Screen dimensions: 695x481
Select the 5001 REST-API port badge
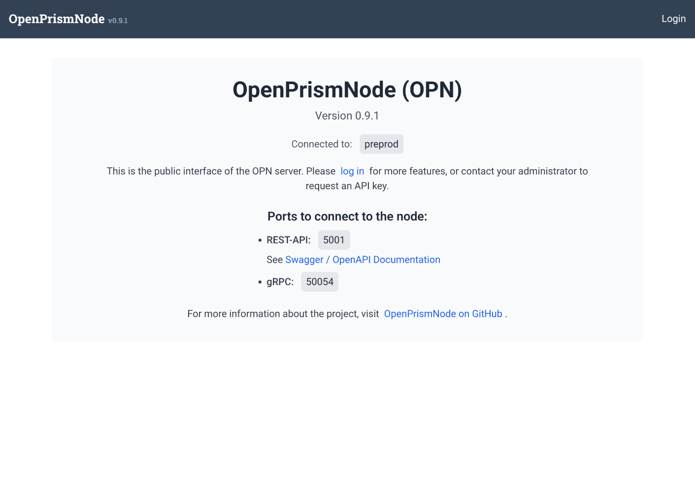(x=334, y=240)
